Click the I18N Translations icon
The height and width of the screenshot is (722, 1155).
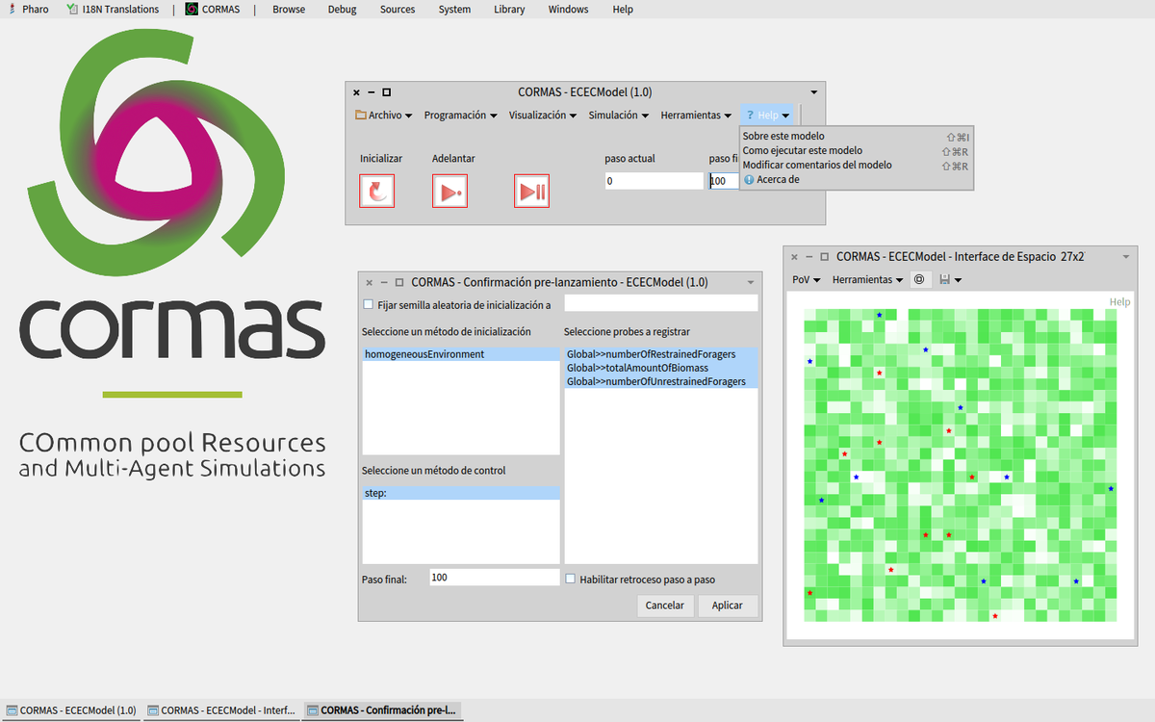[x=73, y=9]
